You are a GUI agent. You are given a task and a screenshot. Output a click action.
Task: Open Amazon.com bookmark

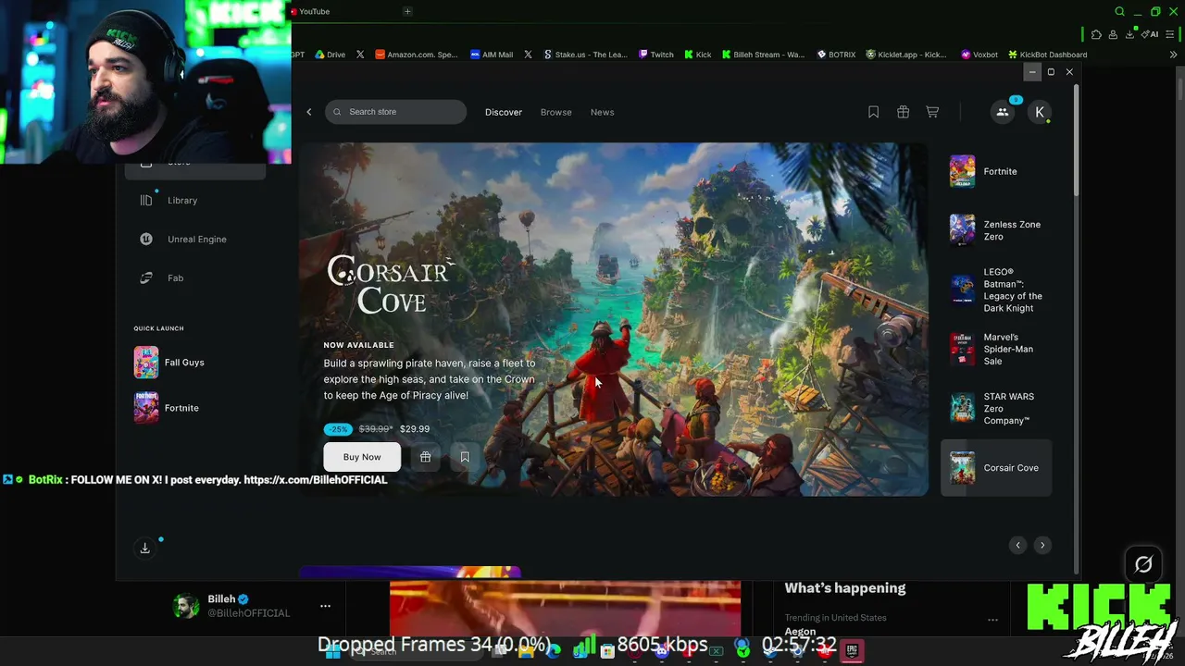[417, 55]
